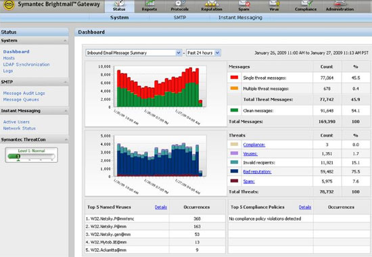Image resolution: width=372 pixels, height=257 pixels.
Task: Click the navy Bad reputation swatch
Action: [234, 171]
